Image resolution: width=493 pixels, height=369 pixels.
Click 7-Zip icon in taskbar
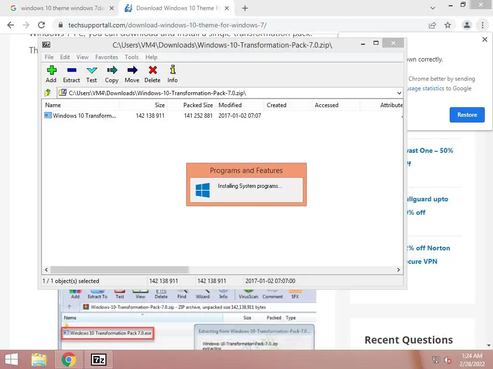pos(98,359)
